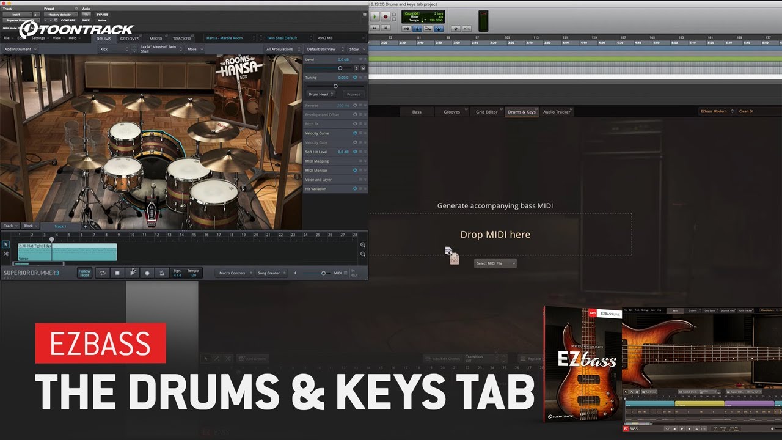Switch to the GROOVES tab in Superior Drummer
The width and height of the screenshot is (782, 440).
point(130,38)
